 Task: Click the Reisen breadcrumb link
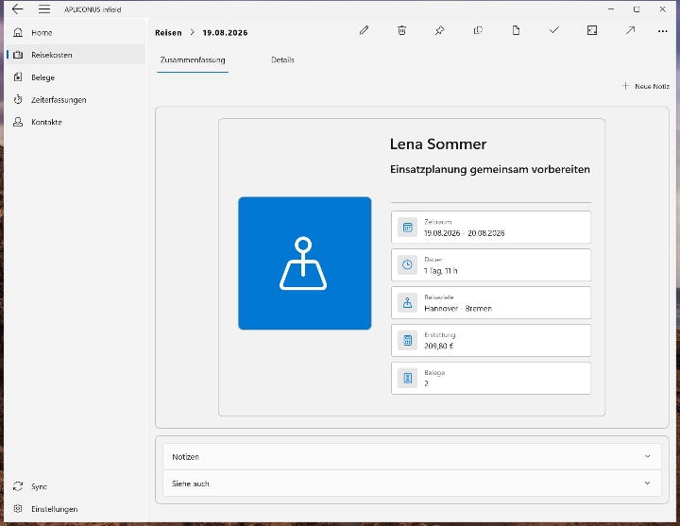(168, 32)
